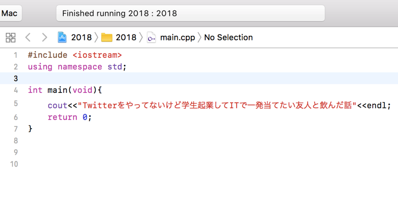
Task: Click the cout statement on line 5
Action: coord(219,105)
